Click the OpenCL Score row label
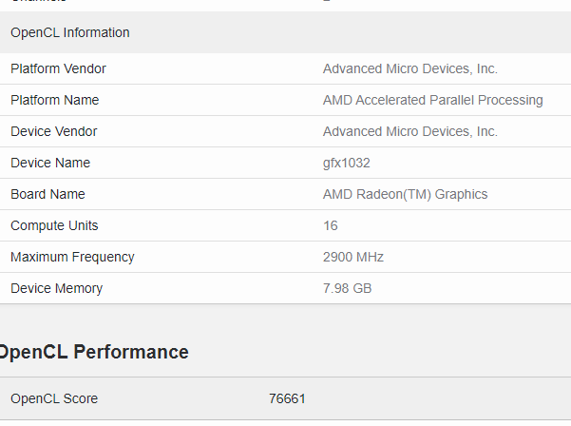 tap(54, 398)
